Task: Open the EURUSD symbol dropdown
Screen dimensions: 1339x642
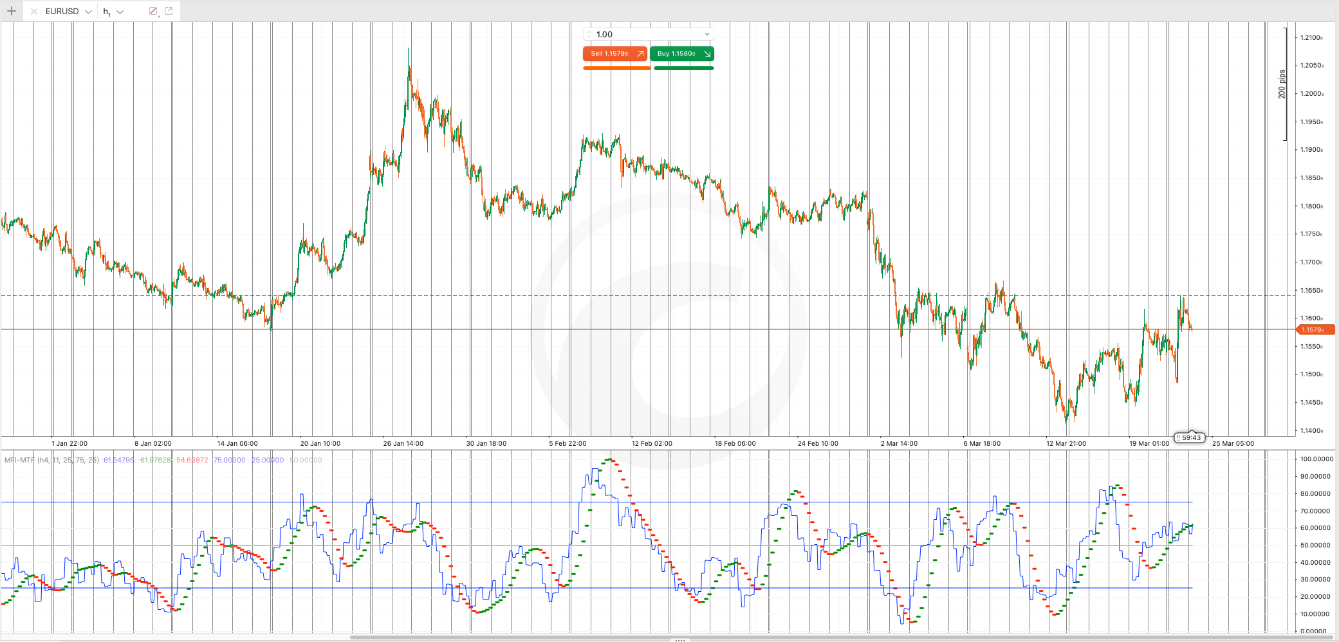Action: point(88,12)
